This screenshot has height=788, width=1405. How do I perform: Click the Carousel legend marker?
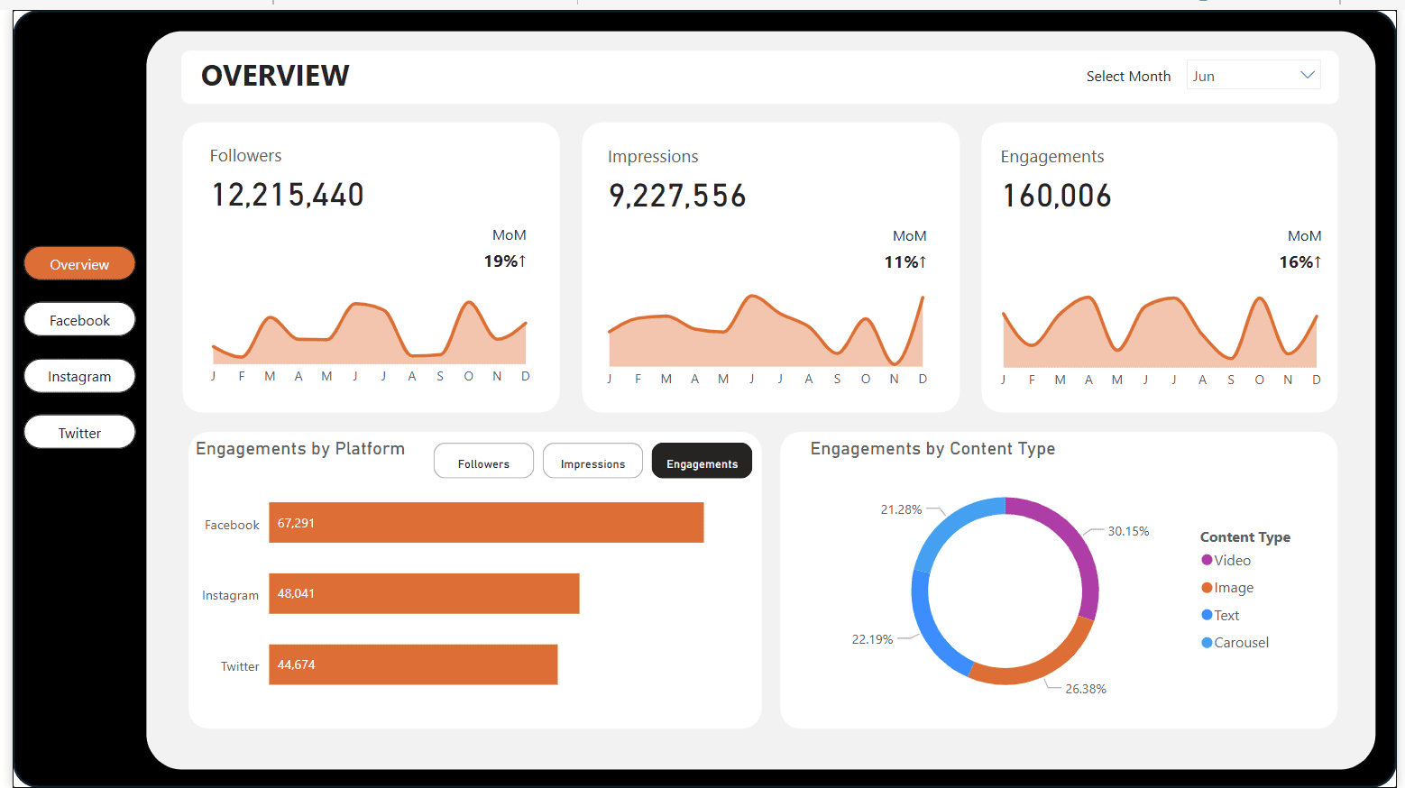pos(1207,643)
